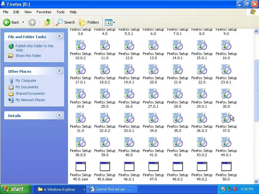Open the Favorites menu
The image size is (259, 194).
click(x=44, y=12)
